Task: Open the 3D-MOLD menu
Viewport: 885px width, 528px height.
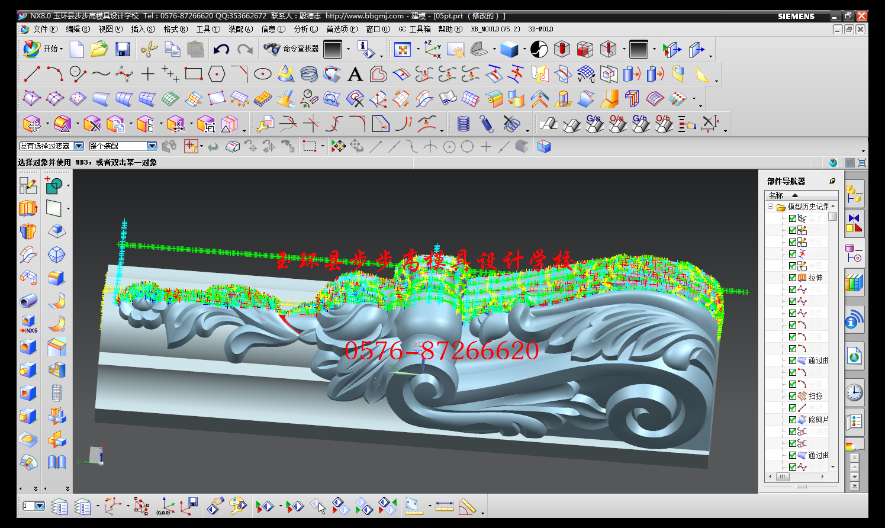Action: (540, 29)
